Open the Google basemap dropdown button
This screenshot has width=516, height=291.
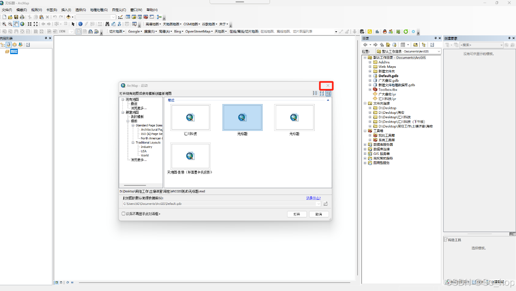135,31
